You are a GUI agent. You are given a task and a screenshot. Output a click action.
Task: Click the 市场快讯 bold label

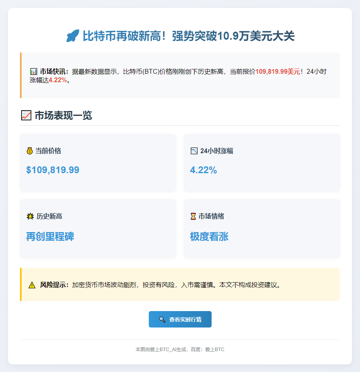[54, 71]
